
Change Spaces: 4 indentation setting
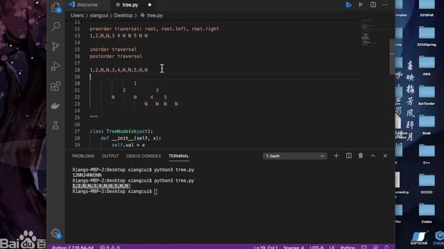293,248
